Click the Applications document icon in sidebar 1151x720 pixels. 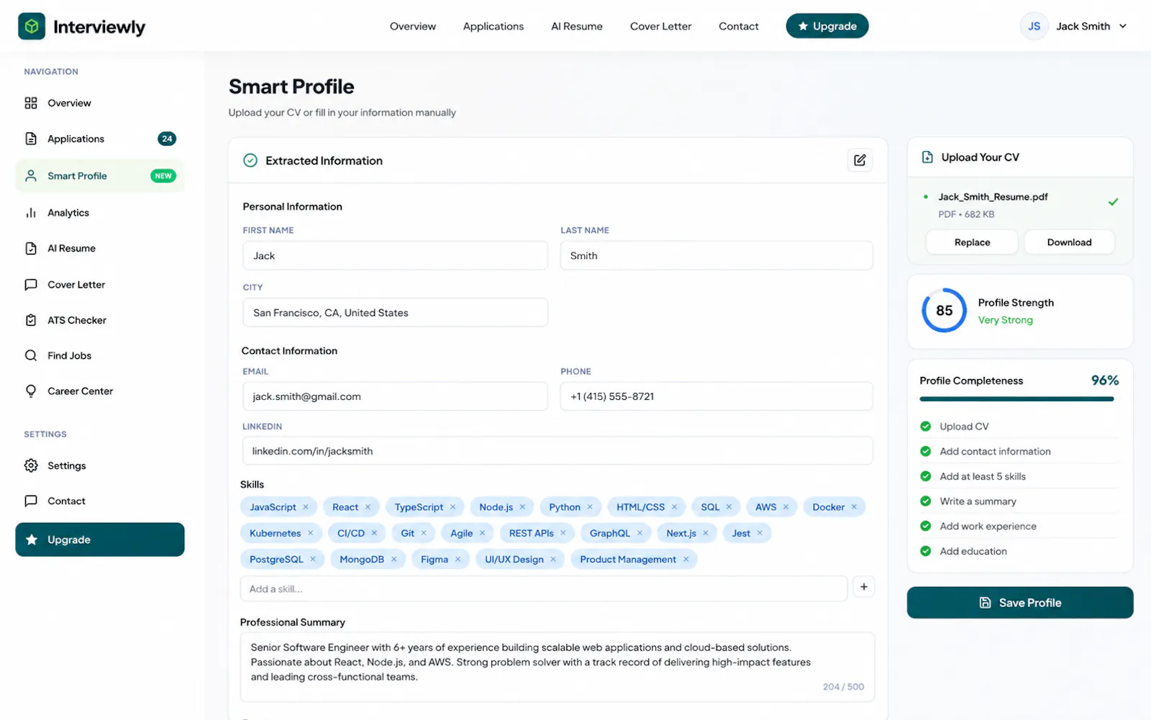31,139
